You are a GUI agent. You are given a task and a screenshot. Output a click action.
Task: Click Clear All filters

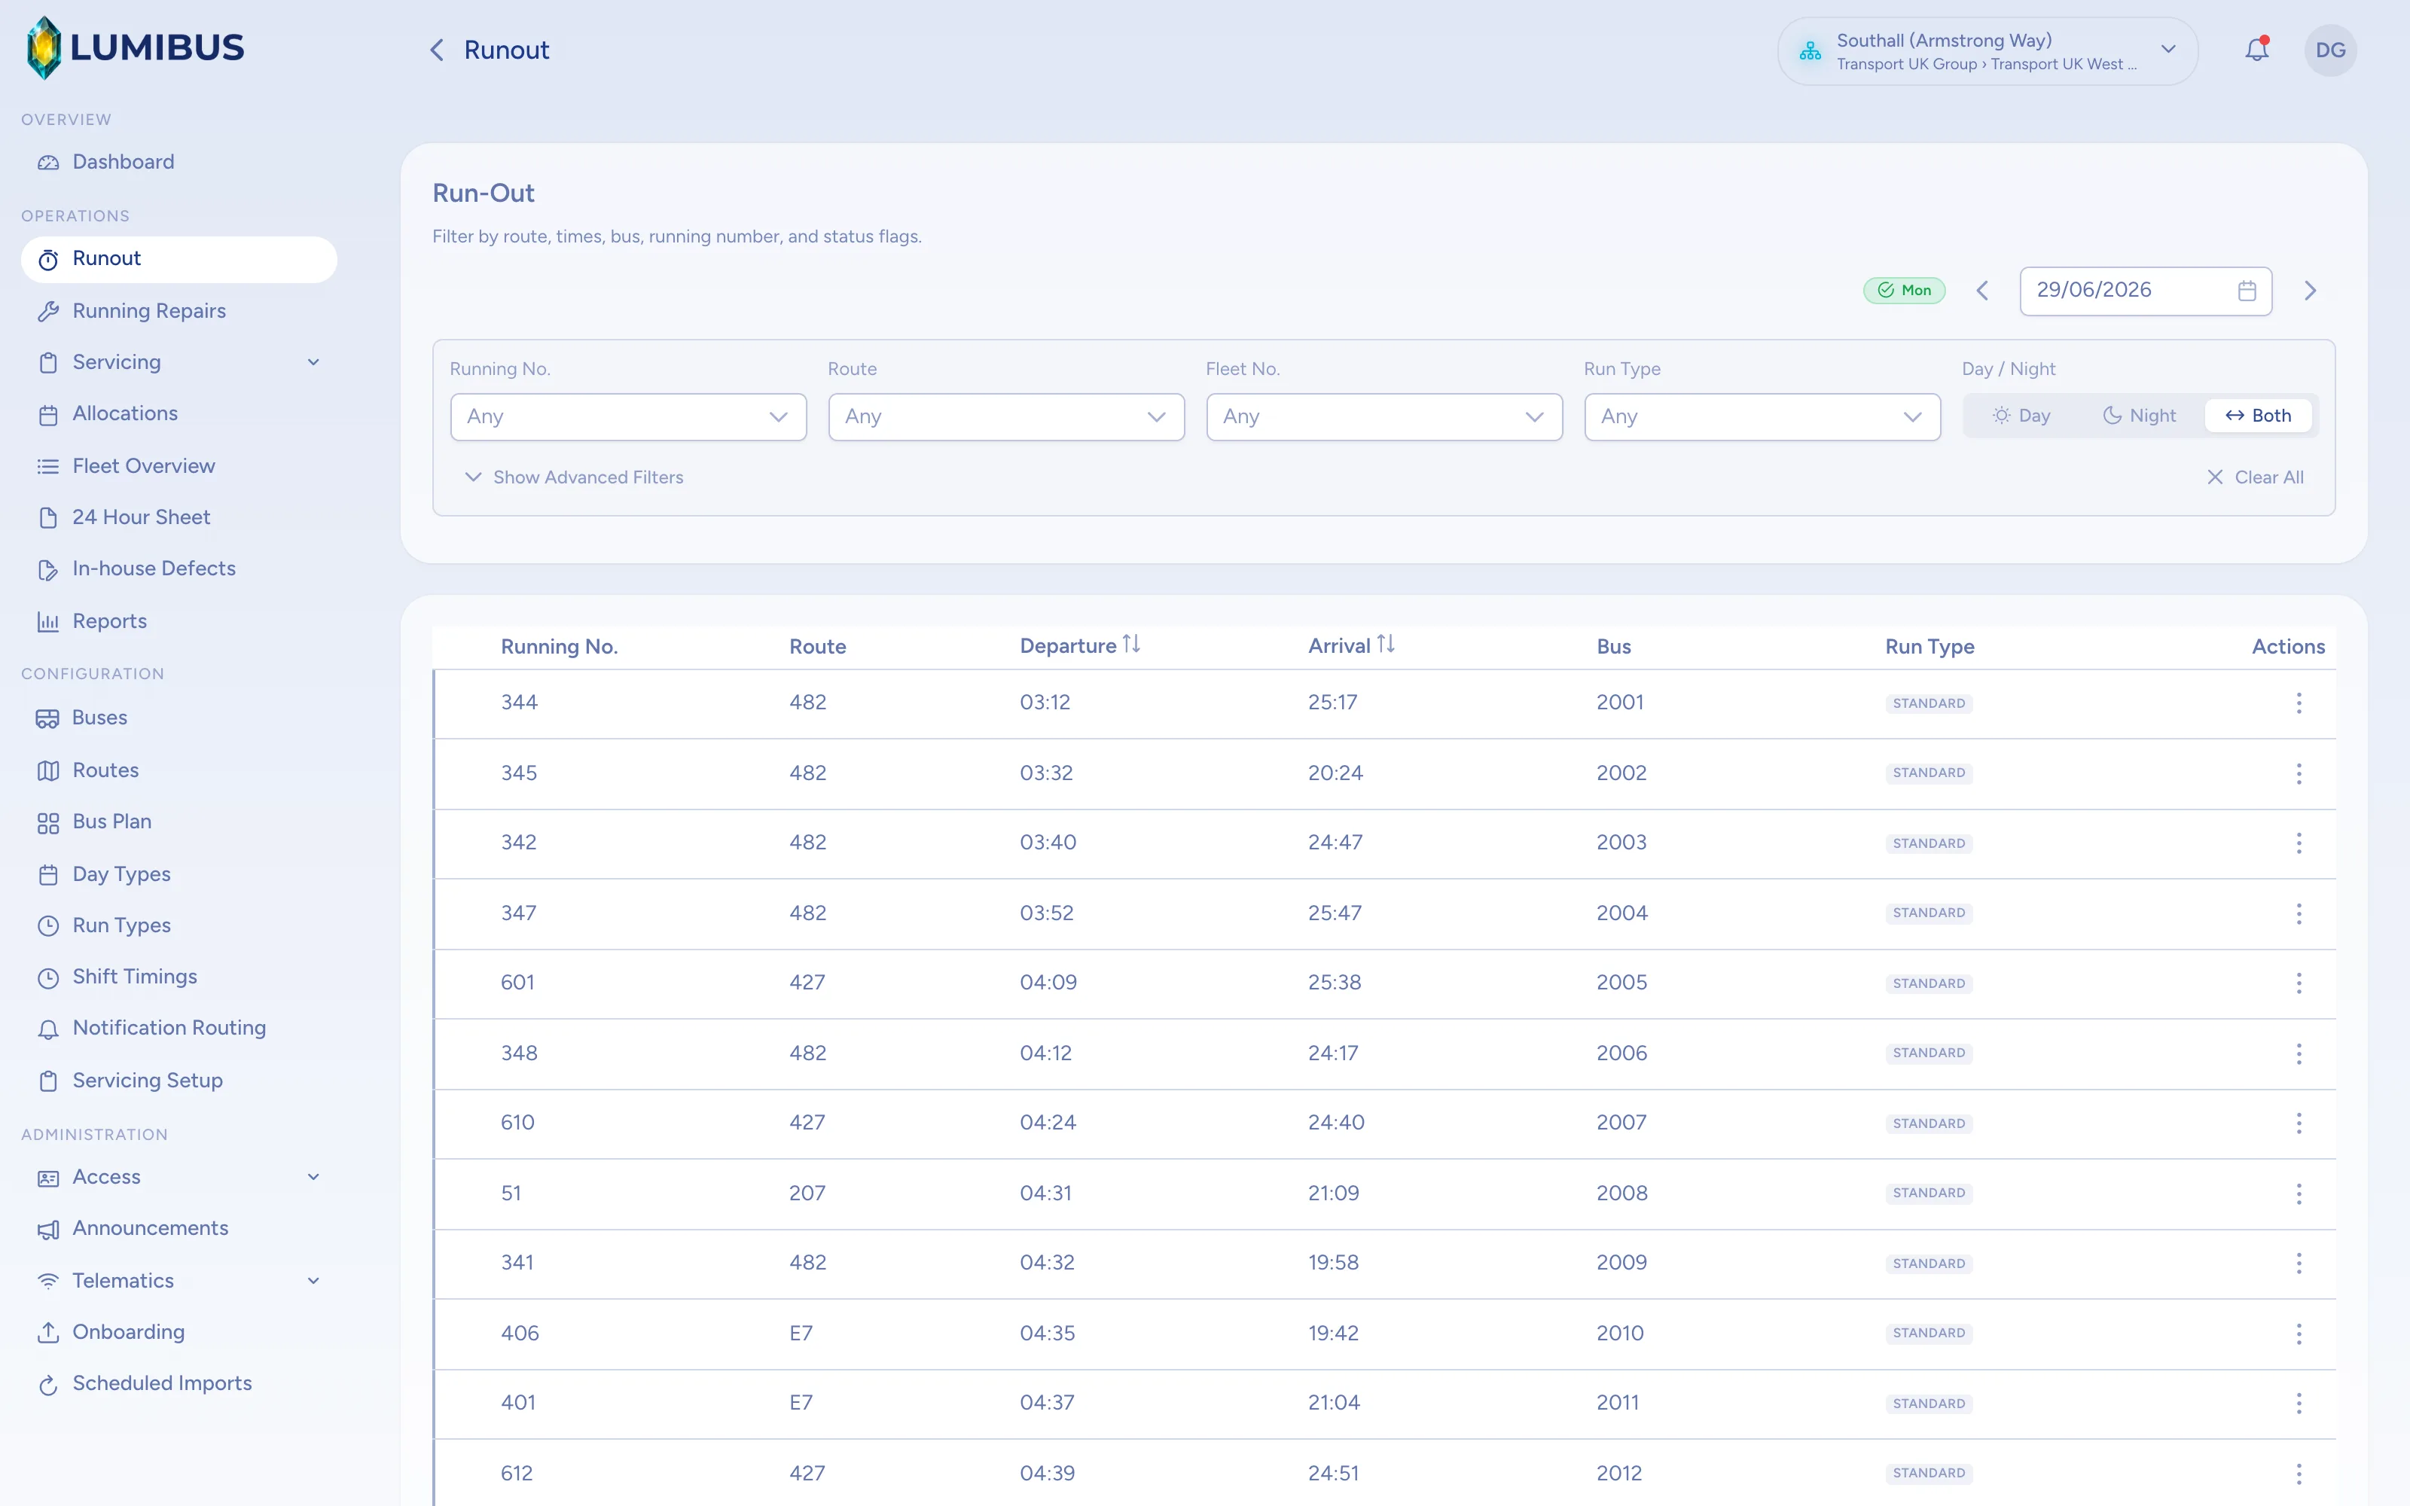[x=2256, y=477]
